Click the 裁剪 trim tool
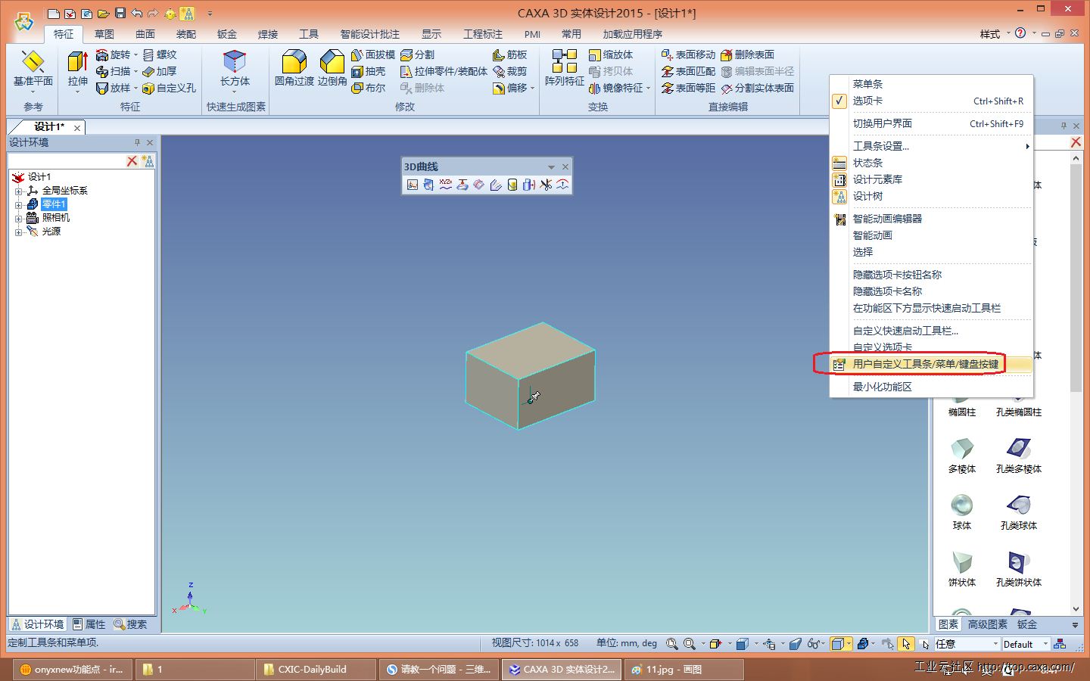This screenshot has width=1090, height=681. pos(509,71)
